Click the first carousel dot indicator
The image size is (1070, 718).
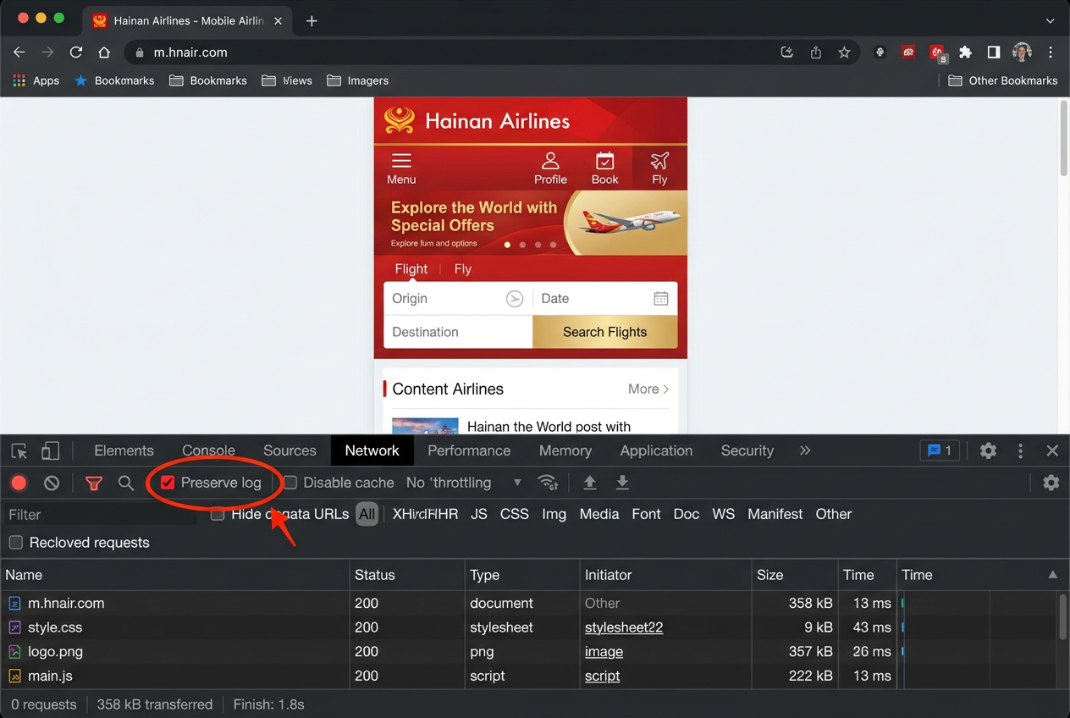coord(508,245)
